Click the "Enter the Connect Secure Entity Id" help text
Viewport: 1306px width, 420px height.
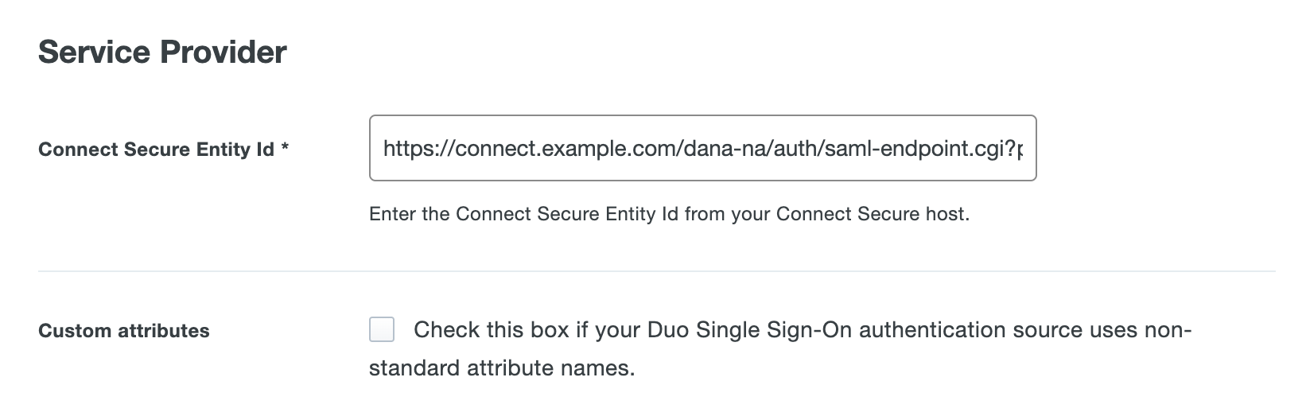point(669,214)
